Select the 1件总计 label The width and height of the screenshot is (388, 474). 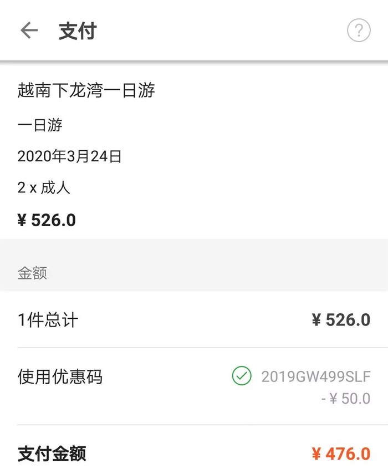[x=48, y=320]
